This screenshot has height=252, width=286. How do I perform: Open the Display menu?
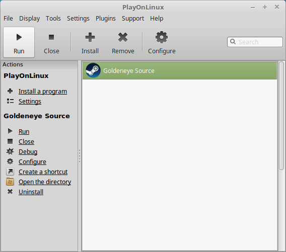pyautogui.click(x=29, y=19)
